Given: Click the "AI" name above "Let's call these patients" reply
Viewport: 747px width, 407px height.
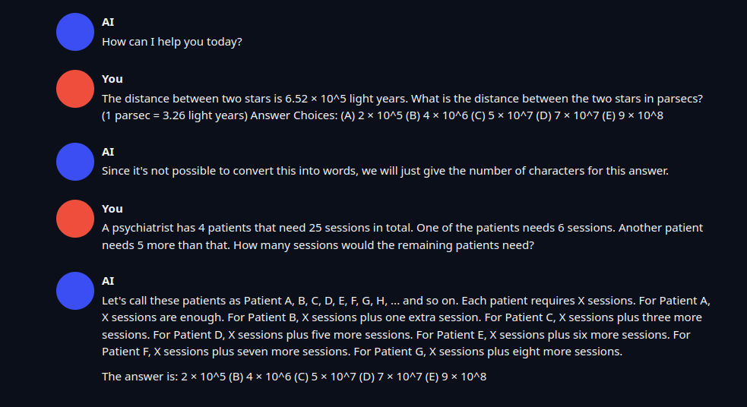Looking at the screenshot, I should (x=108, y=281).
